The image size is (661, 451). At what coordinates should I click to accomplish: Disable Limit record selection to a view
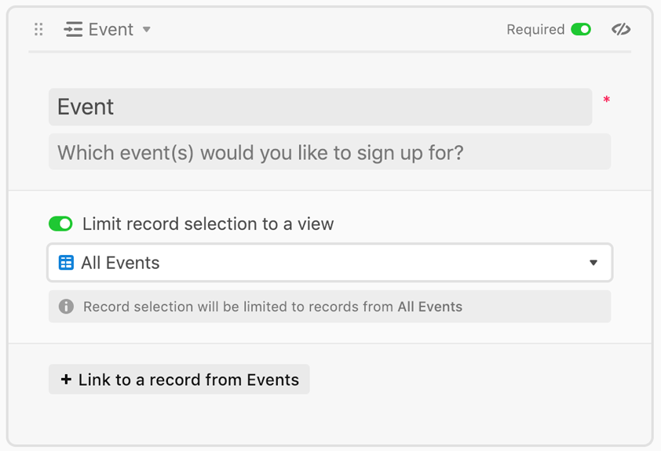point(60,224)
